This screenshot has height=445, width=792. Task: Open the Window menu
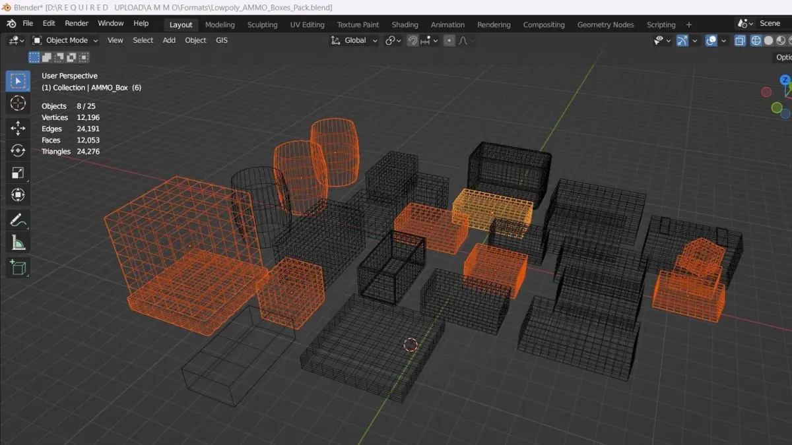[x=111, y=24]
